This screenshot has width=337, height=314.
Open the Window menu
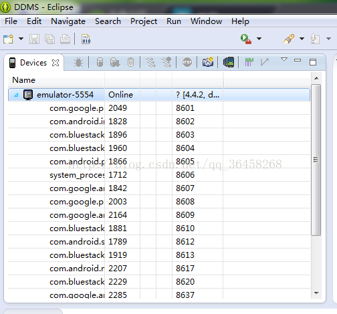[206, 21]
